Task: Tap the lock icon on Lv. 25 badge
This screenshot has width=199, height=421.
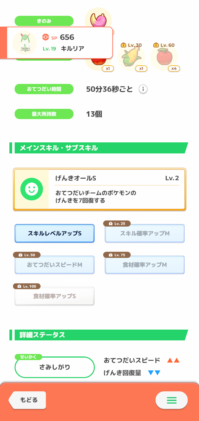Action: [111, 224]
